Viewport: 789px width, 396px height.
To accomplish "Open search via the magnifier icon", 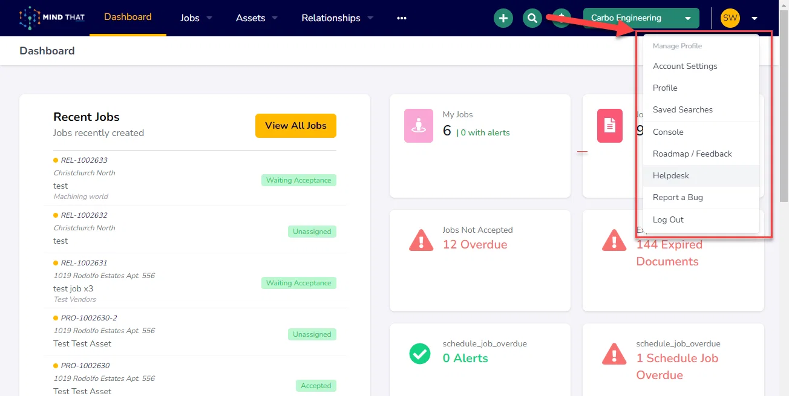I will click(532, 18).
